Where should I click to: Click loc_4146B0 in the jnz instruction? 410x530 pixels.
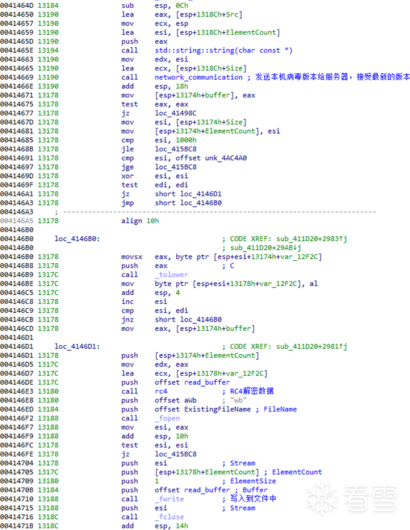pos(201,320)
